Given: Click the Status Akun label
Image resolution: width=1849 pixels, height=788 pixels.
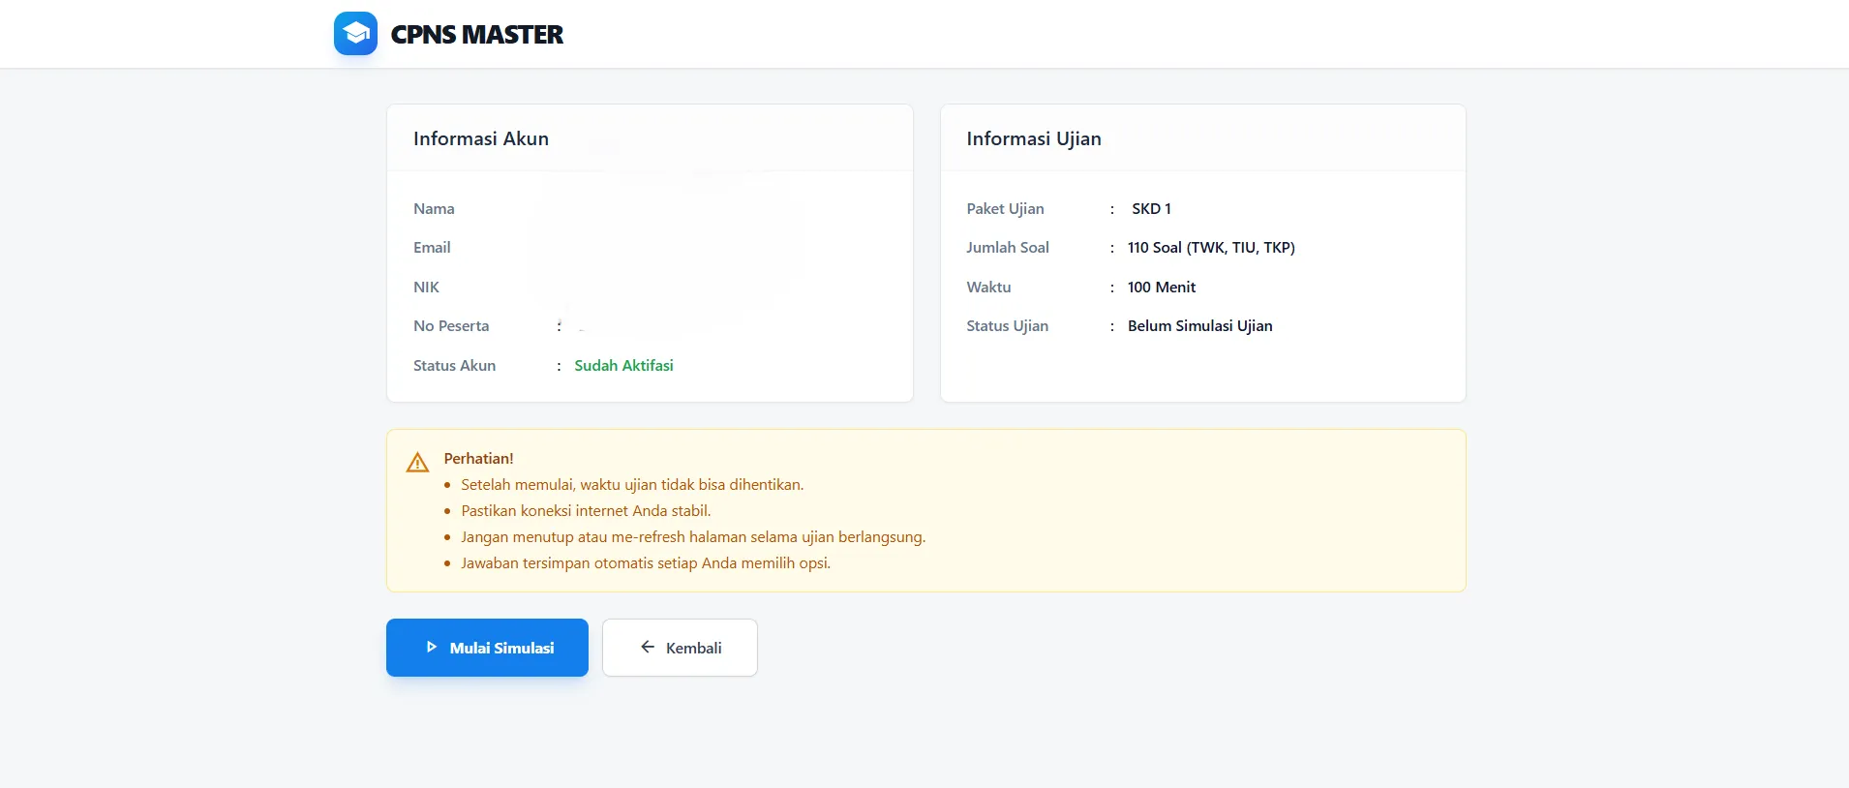Looking at the screenshot, I should [454, 365].
